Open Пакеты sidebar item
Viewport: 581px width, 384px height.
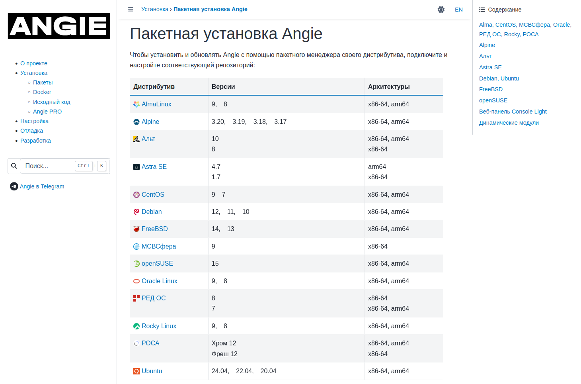43,82
